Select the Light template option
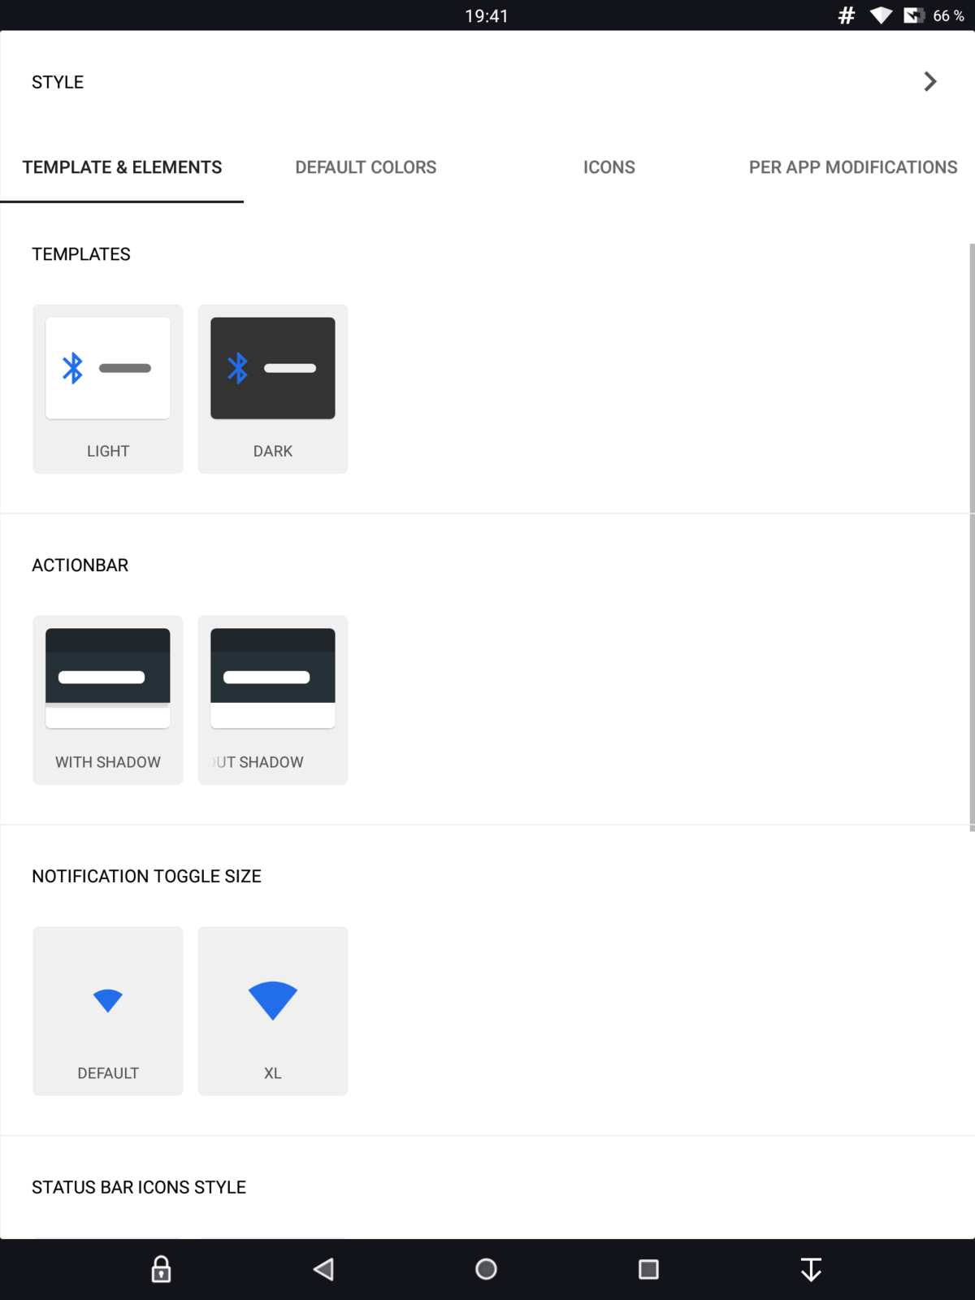 tap(108, 389)
